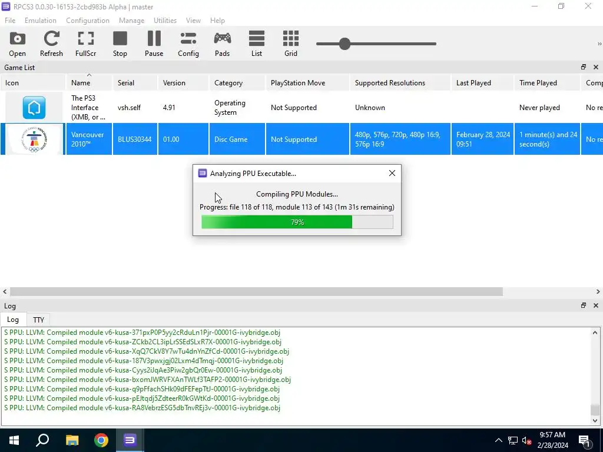Switch to the TTY tab

(38, 320)
